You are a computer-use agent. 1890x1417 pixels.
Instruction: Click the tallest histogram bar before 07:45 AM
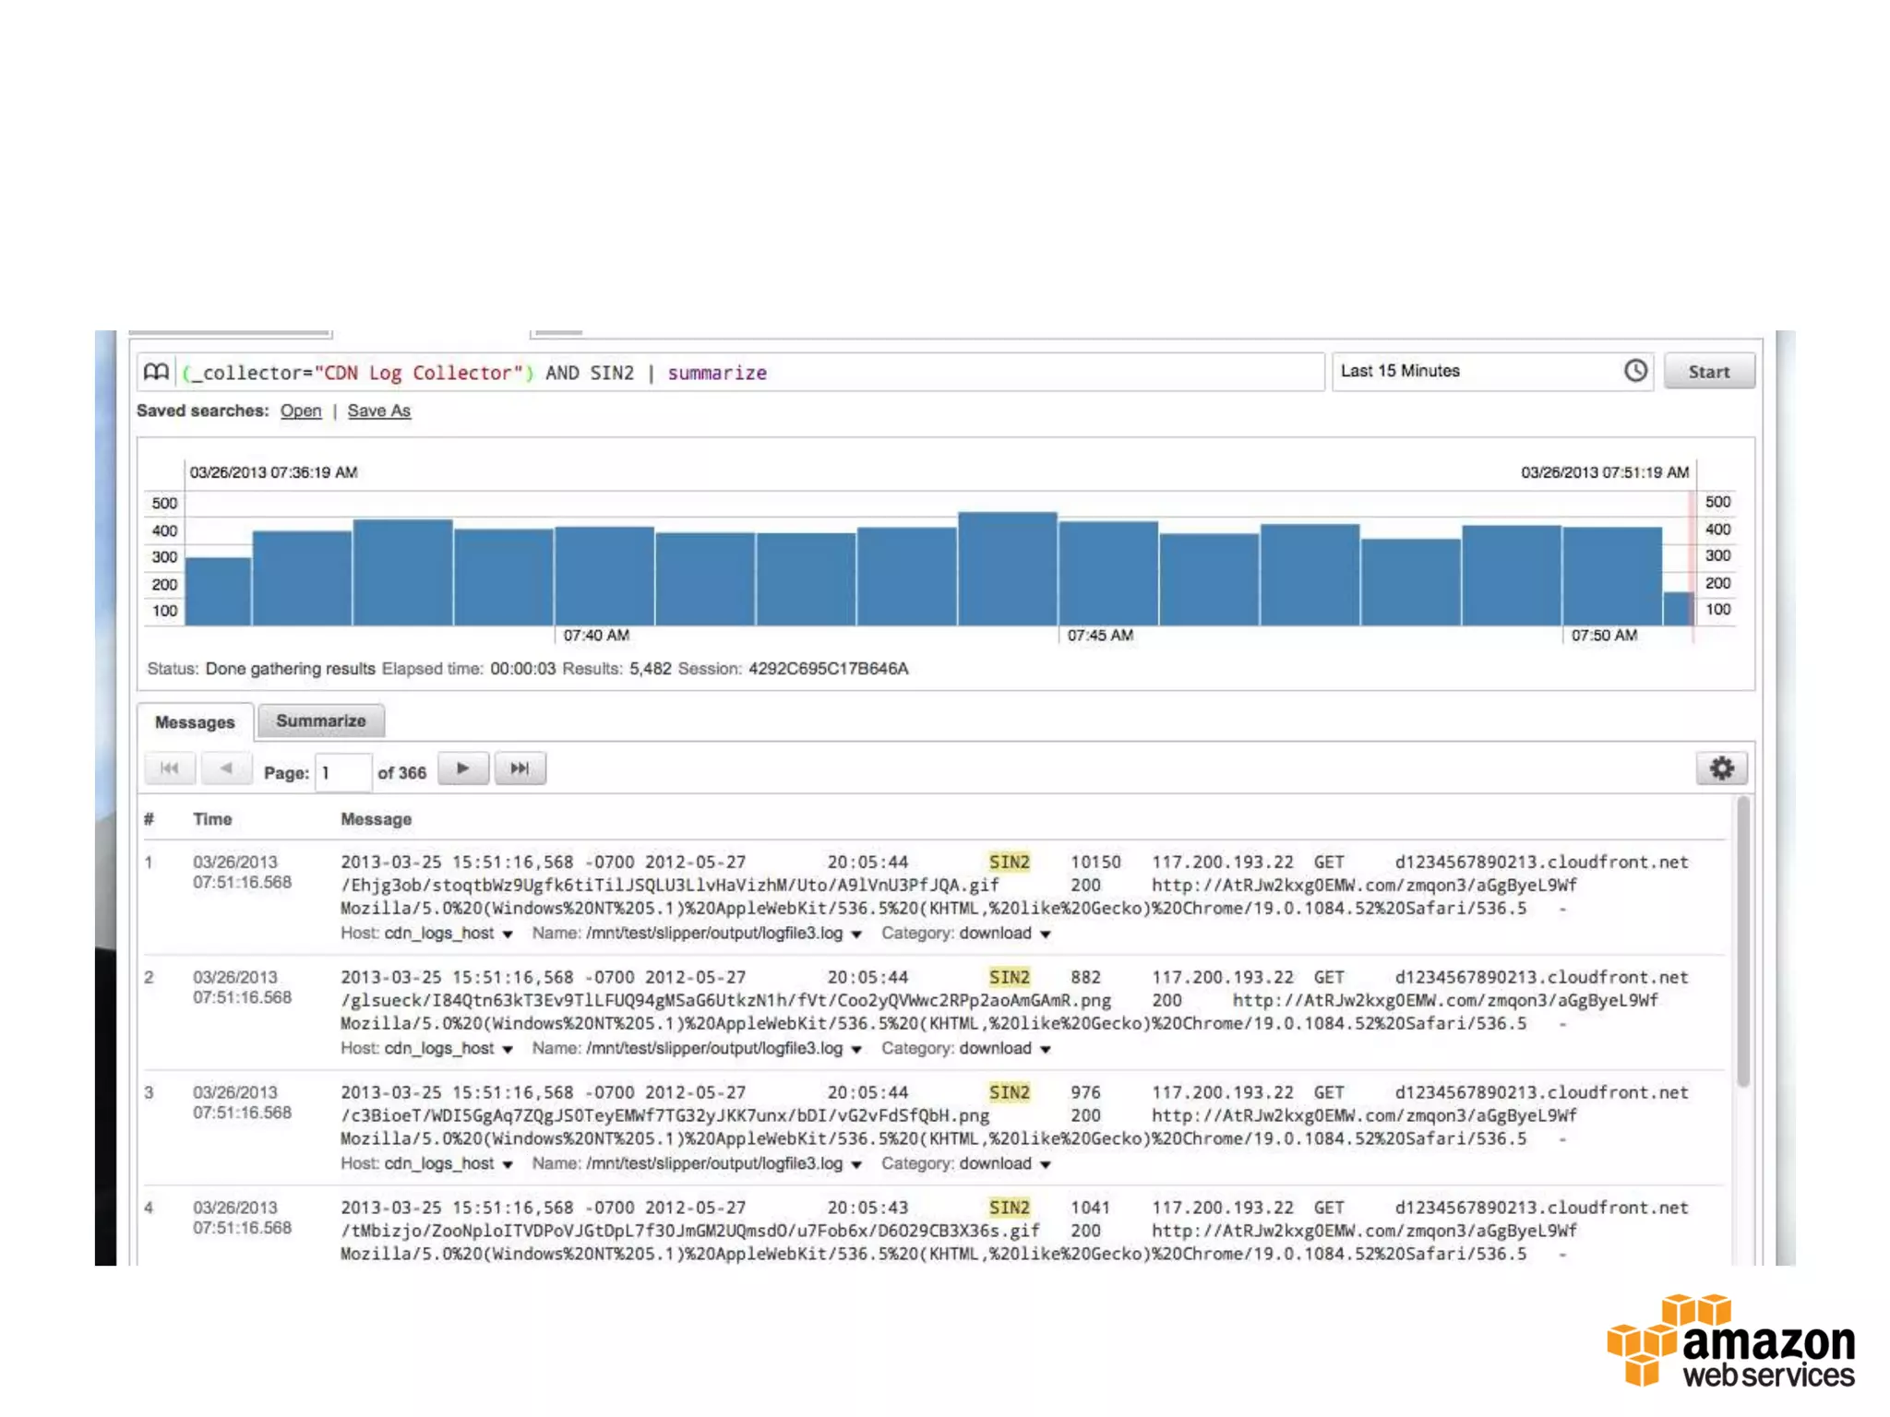coord(1007,568)
